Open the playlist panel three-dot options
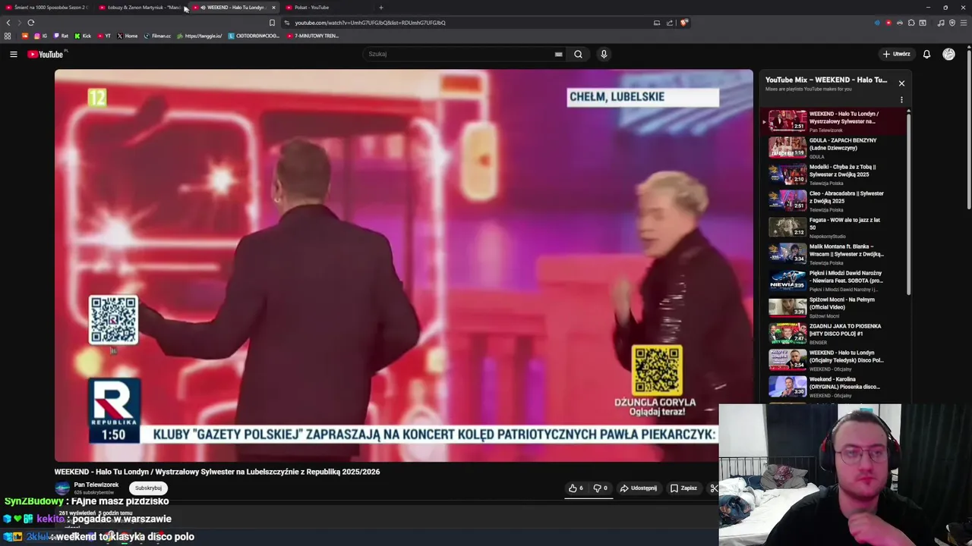The height and width of the screenshot is (546, 972). [901, 99]
